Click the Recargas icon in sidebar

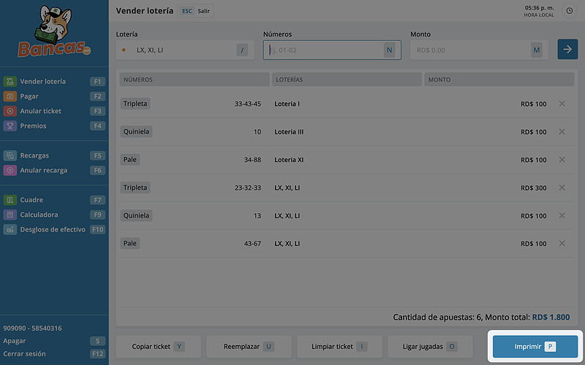10,155
